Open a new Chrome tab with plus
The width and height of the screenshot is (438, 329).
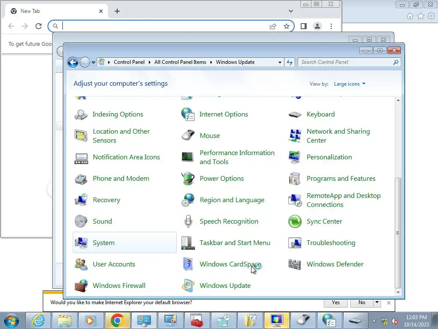[117, 11]
